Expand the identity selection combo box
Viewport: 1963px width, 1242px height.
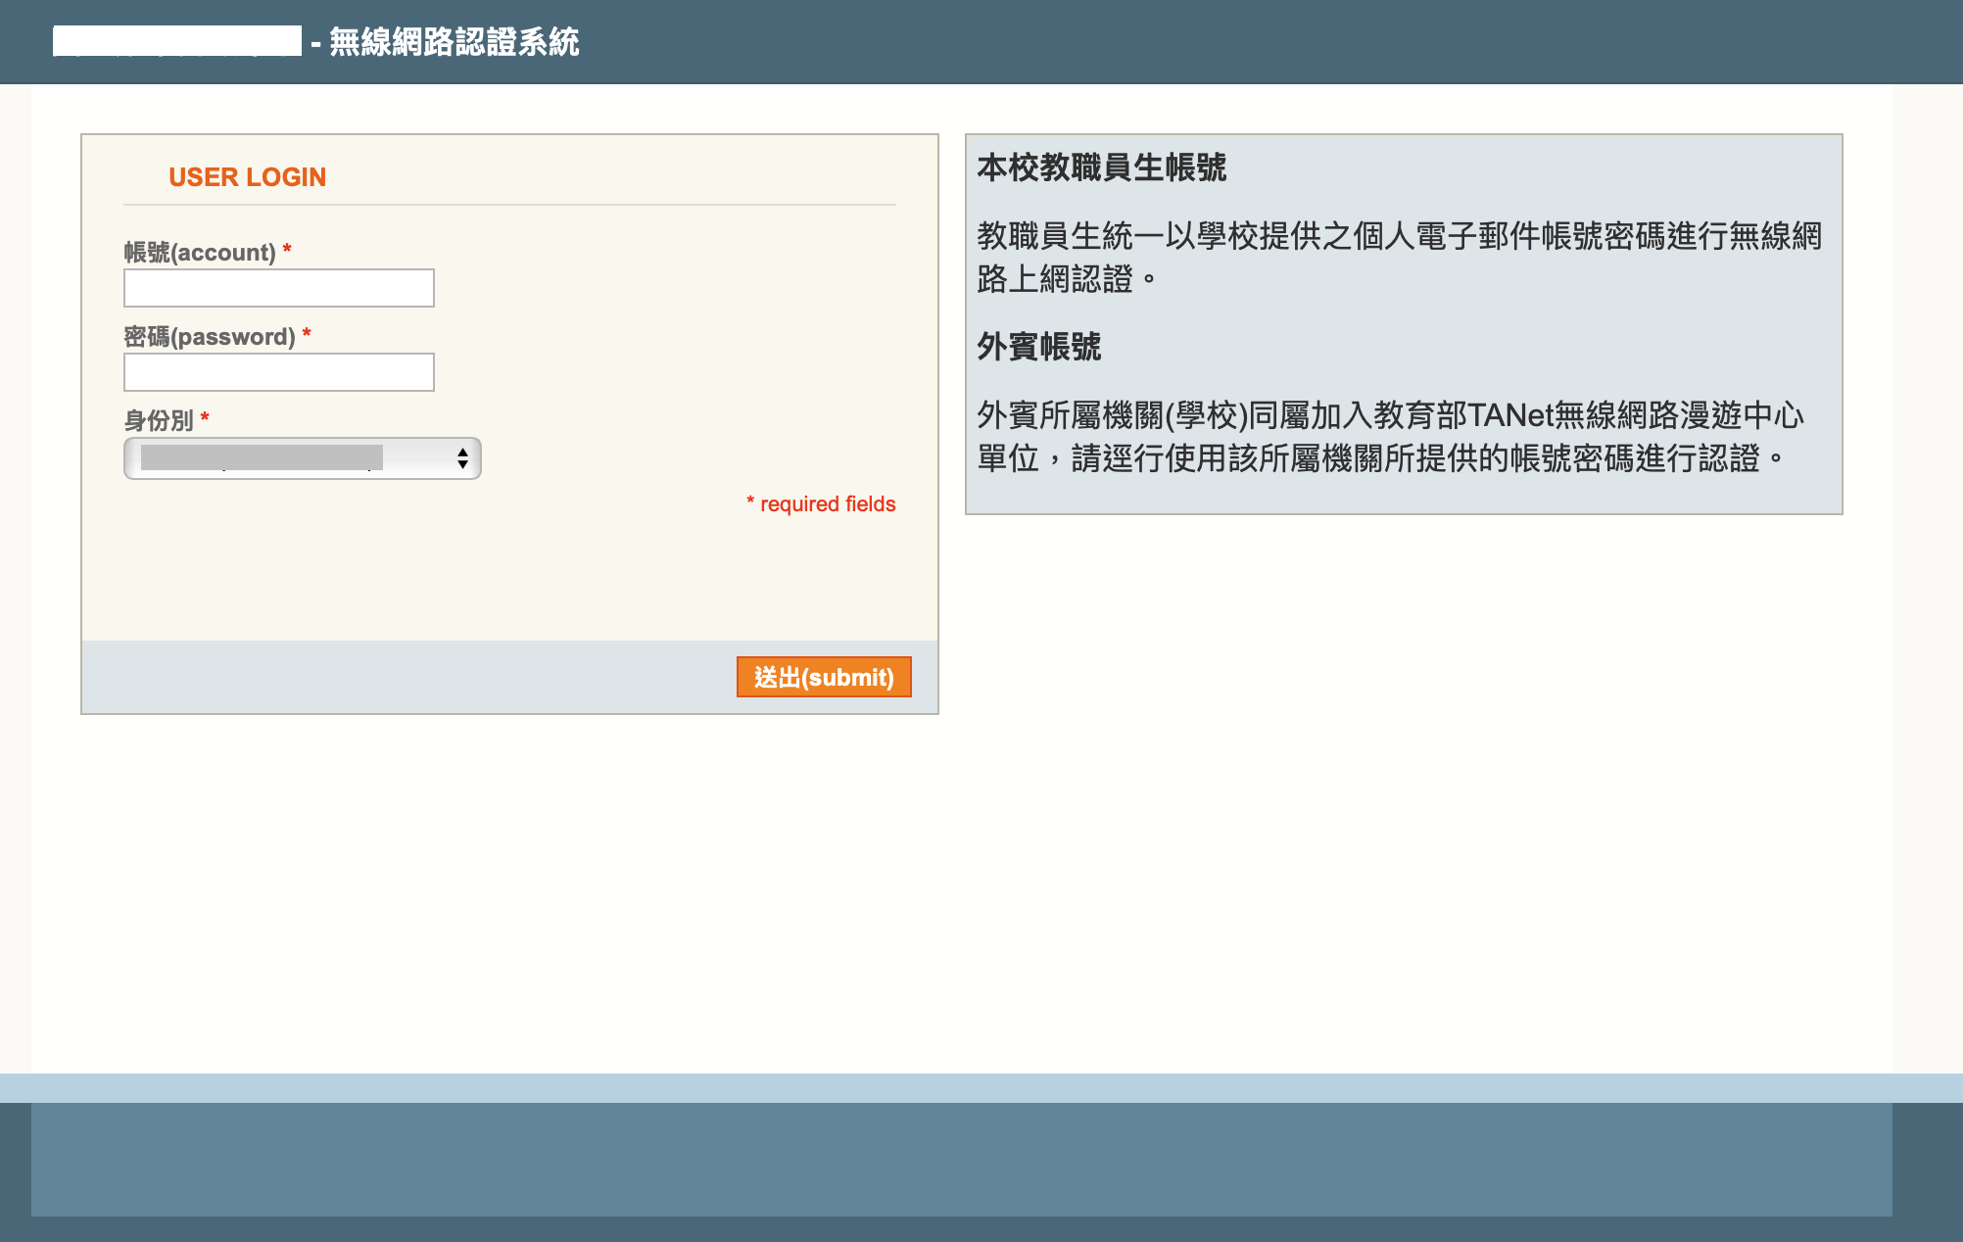coord(300,456)
